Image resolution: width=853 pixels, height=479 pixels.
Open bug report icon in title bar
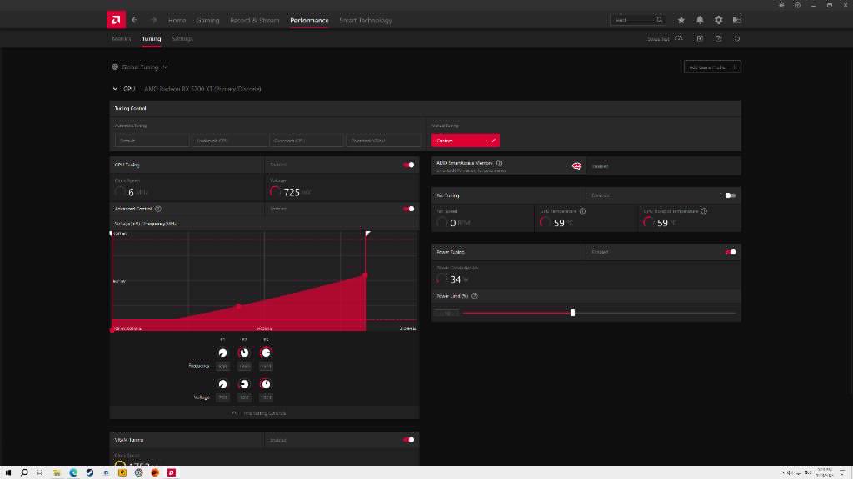tap(781, 5)
